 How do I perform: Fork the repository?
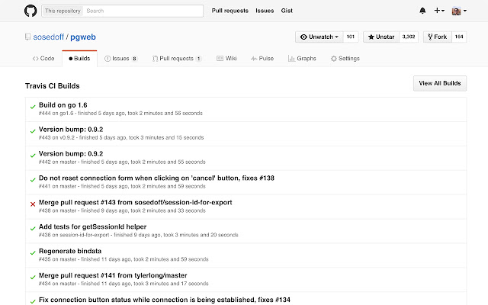[x=437, y=37]
